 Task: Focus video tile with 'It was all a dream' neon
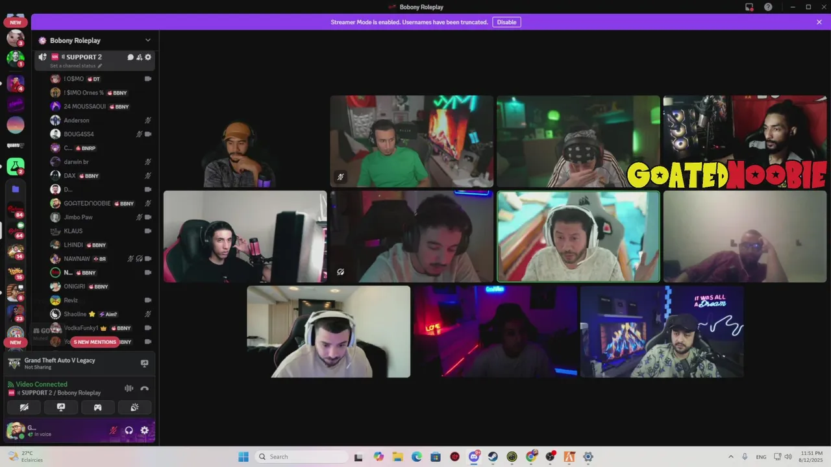(x=662, y=331)
